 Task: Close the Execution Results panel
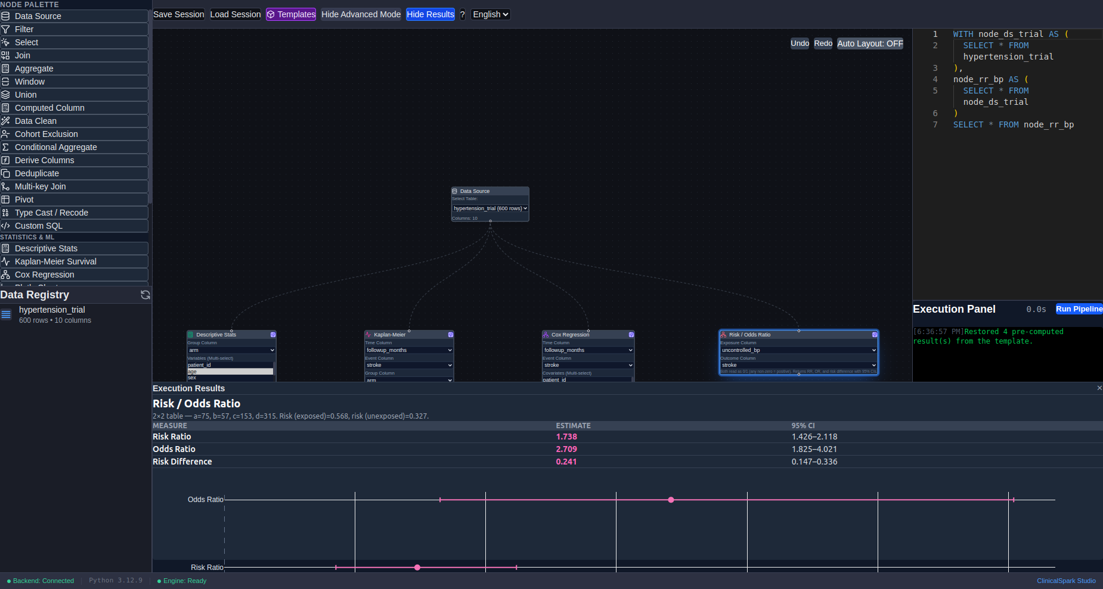1099,388
